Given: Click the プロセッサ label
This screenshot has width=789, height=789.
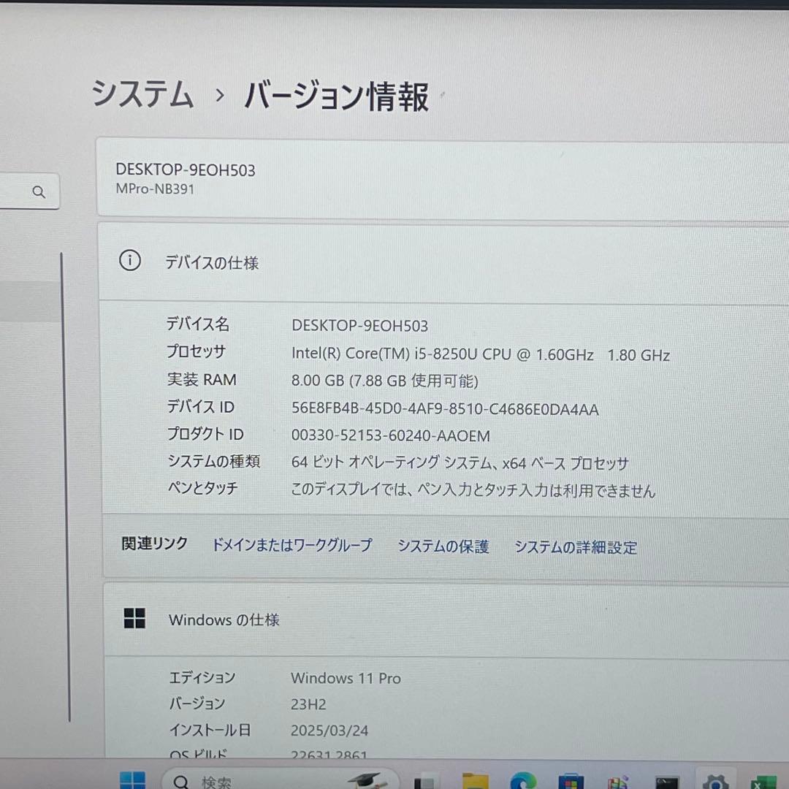Looking at the screenshot, I should [196, 351].
